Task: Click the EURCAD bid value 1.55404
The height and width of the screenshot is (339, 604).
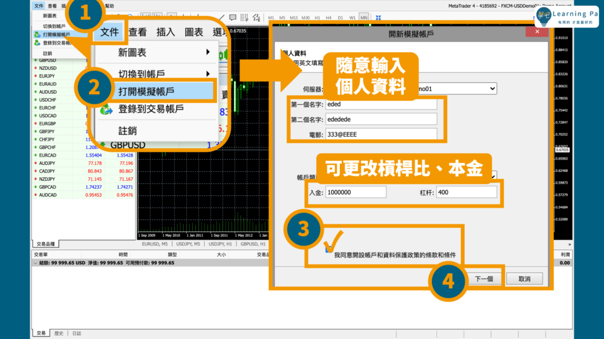Action: coord(94,155)
